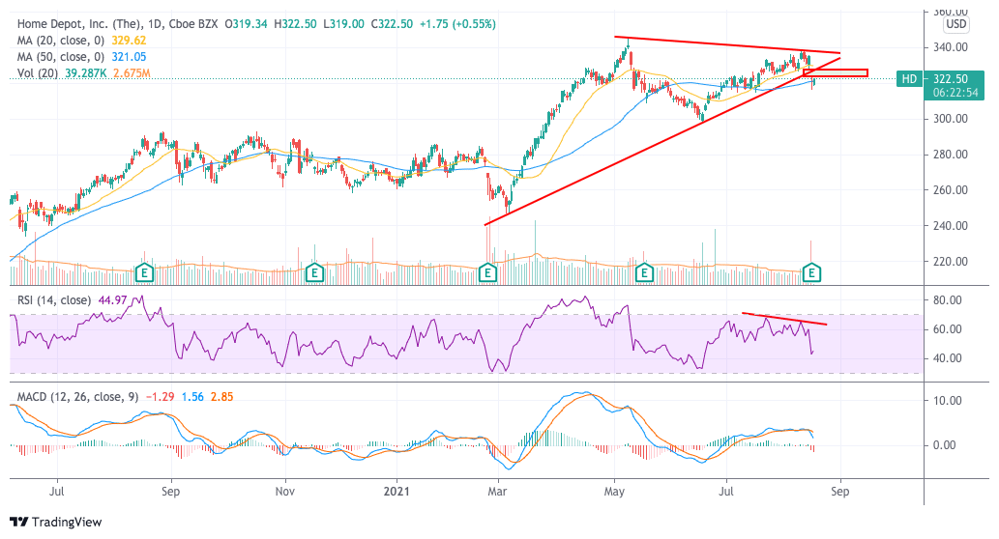Click the latest earnings E marker in August
999x539 pixels.
click(811, 273)
